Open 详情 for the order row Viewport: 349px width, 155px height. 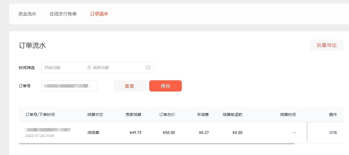[x=333, y=133]
